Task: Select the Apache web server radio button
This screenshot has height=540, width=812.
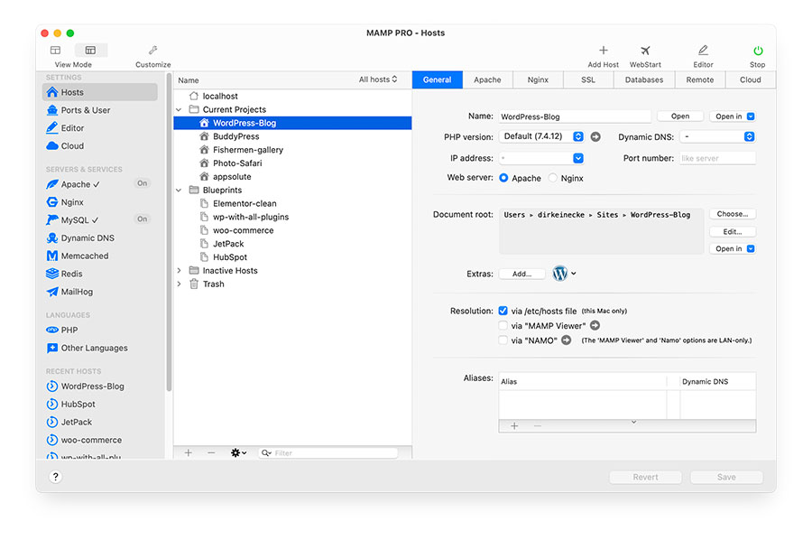Action: click(503, 178)
